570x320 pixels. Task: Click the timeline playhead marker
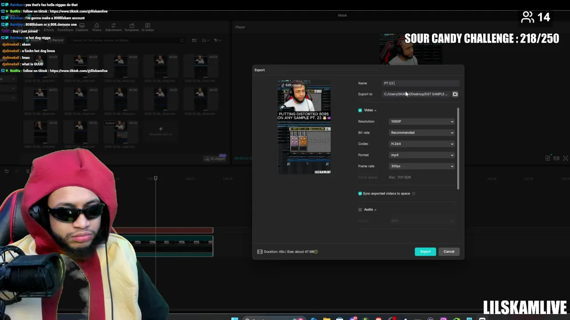[x=155, y=178]
